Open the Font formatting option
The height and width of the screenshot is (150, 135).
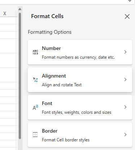coord(80,107)
